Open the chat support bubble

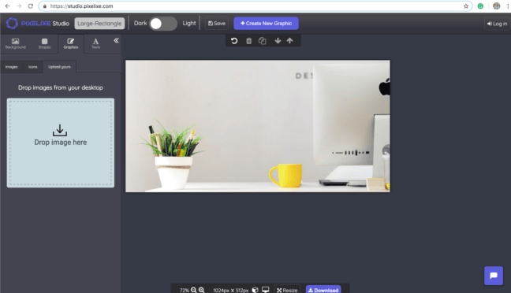coord(494,276)
